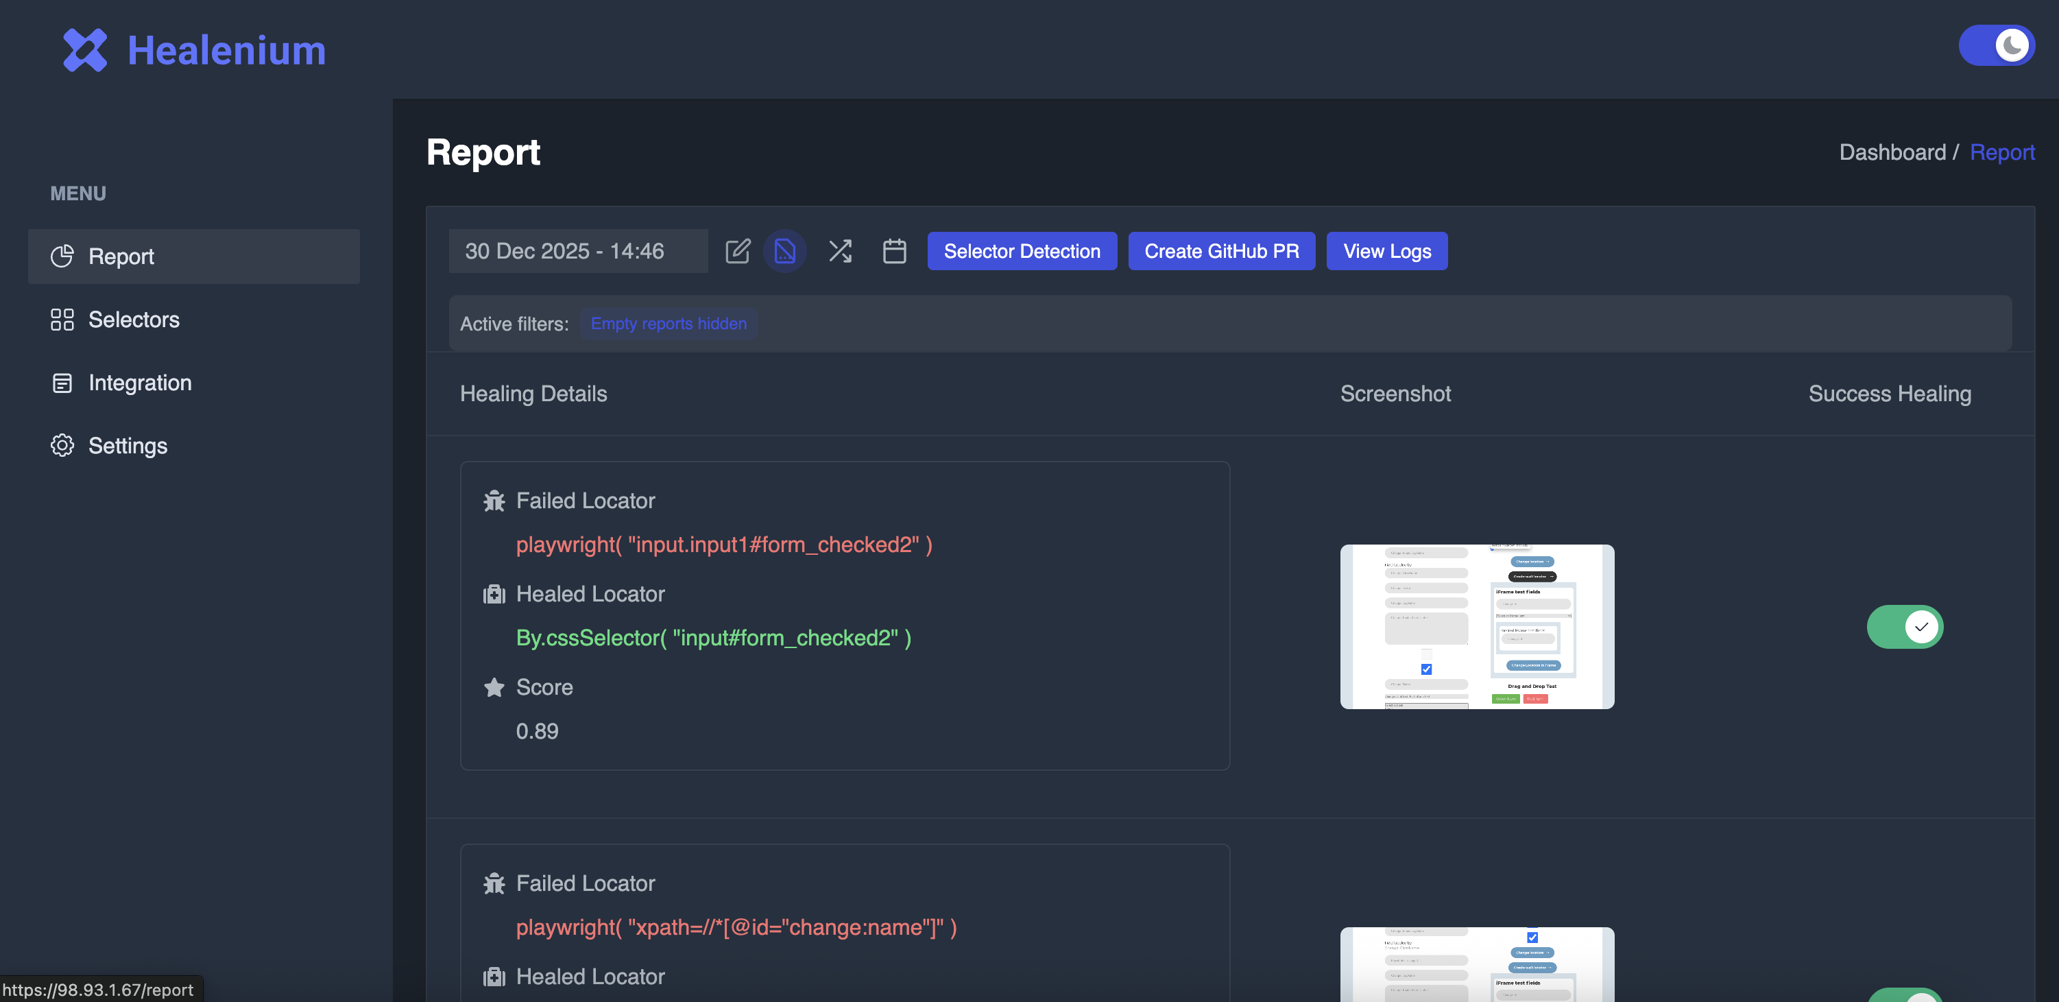Click the Settings gear icon in the sidebar
2059x1002 pixels.
click(x=62, y=445)
